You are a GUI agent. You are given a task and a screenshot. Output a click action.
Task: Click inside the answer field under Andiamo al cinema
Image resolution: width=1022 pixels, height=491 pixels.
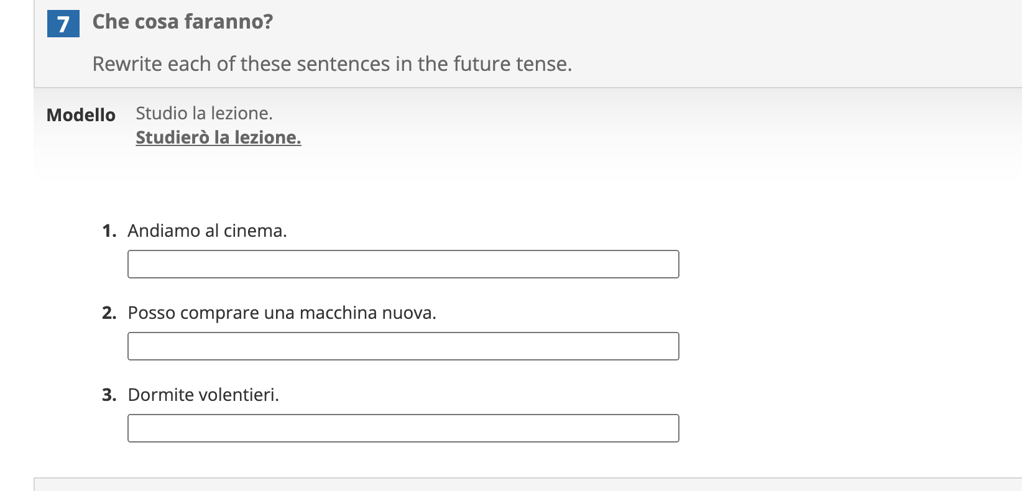(403, 264)
